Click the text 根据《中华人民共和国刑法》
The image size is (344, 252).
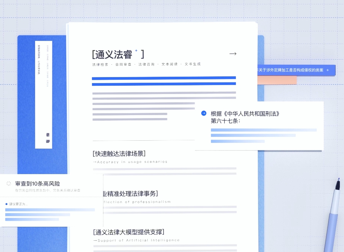pos(245,114)
